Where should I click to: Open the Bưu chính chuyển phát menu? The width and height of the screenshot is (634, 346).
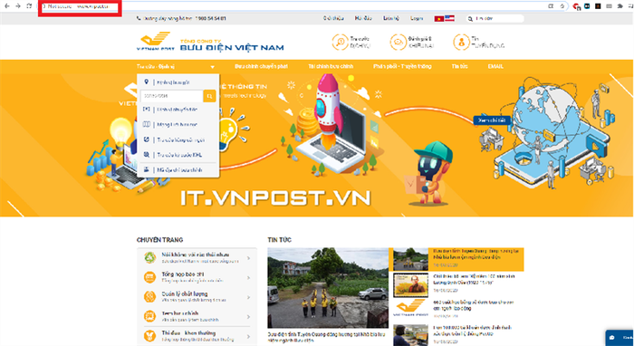click(x=261, y=66)
